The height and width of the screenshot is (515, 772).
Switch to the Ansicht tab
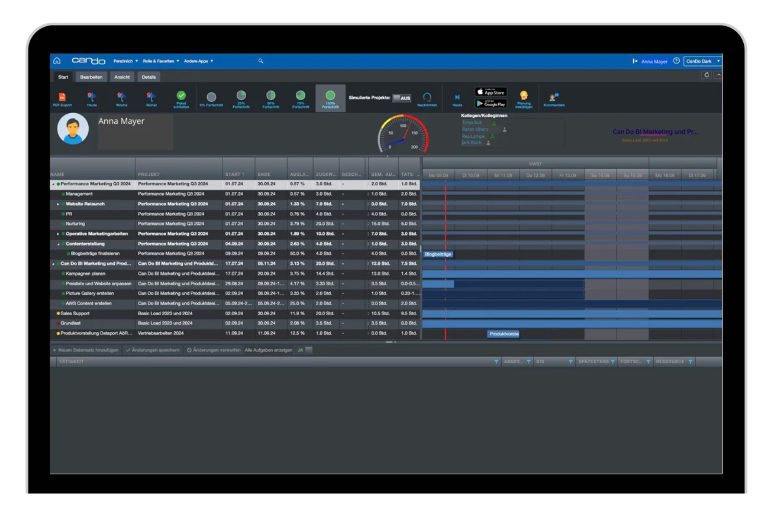click(122, 77)
